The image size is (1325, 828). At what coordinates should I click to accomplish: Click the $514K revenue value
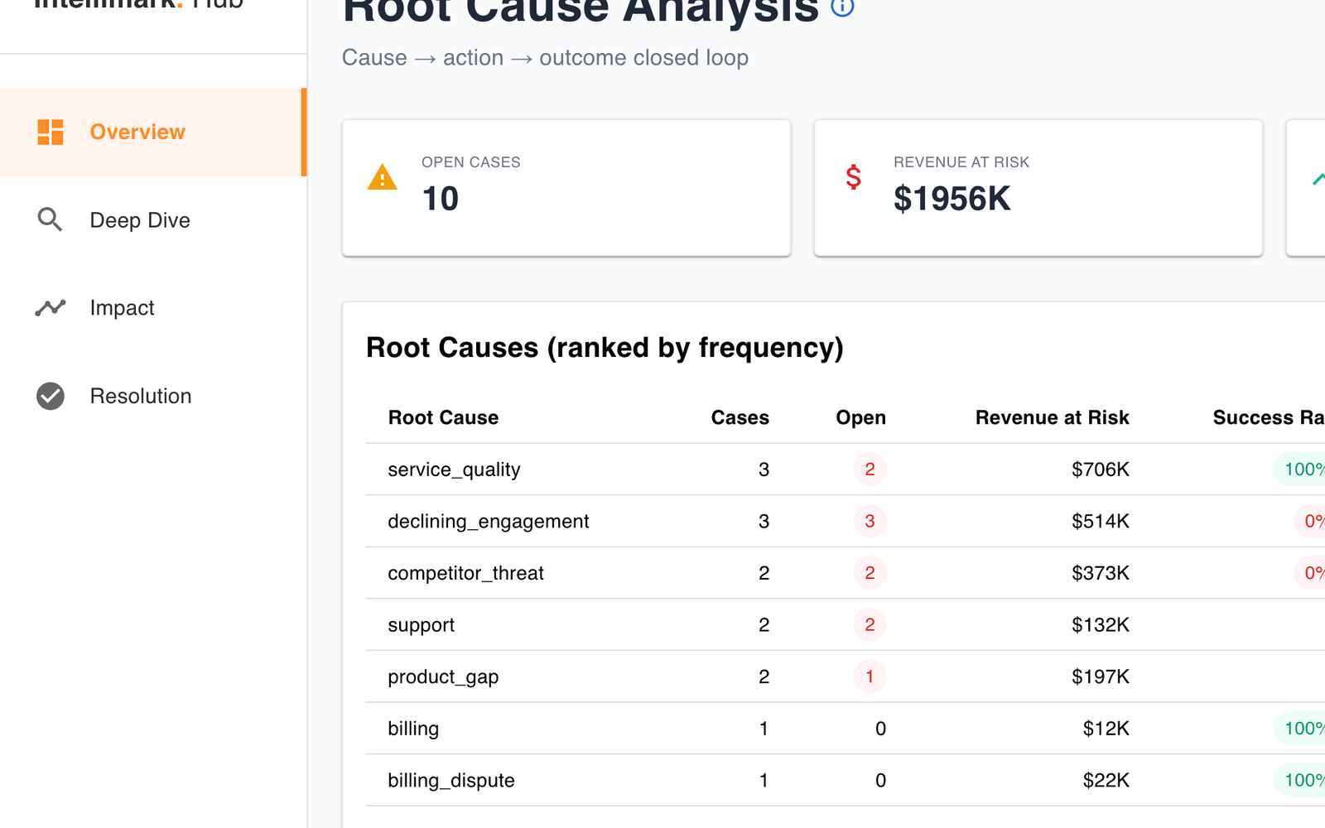tap(1101, 521)
